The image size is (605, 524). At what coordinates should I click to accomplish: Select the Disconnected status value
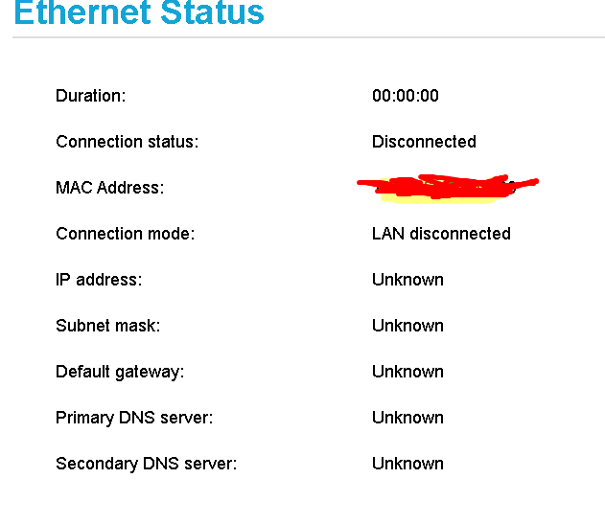point(424,142)
